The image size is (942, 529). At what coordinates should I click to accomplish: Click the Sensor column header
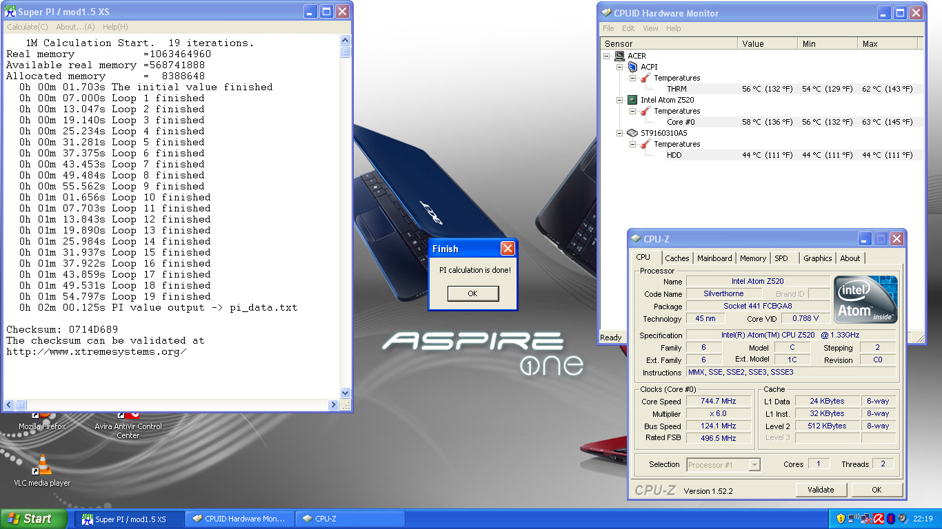pyautogui.click(x=670, y=43)
